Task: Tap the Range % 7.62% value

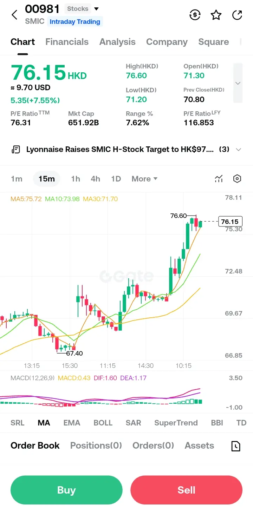Action: [x=137, y=123]
